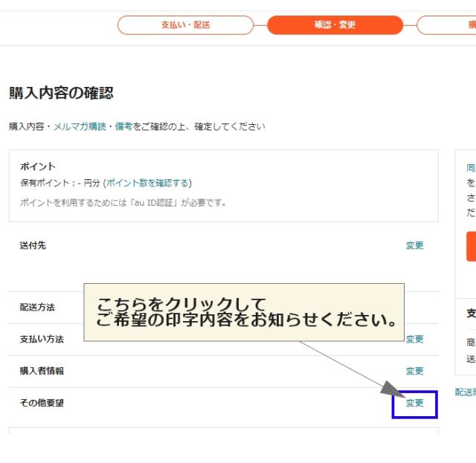Screen dimensions: 476x463
Task: Click 変更 for 購入者情報
Action: click(x=414, y=371)
